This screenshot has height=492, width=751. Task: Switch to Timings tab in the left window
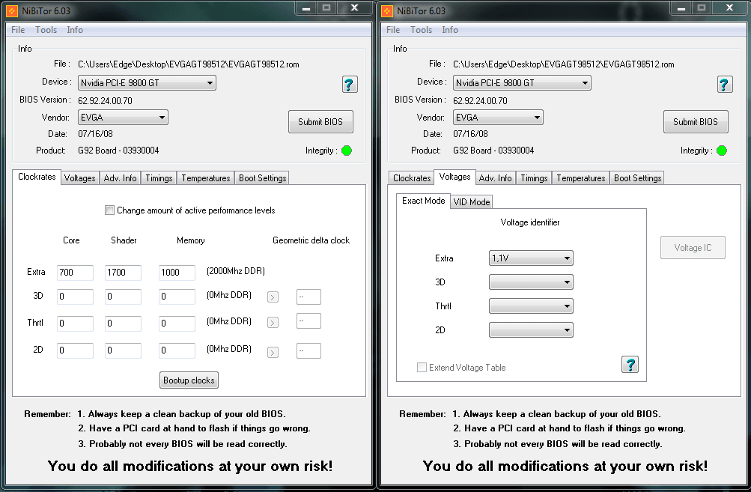click(159, 178)
